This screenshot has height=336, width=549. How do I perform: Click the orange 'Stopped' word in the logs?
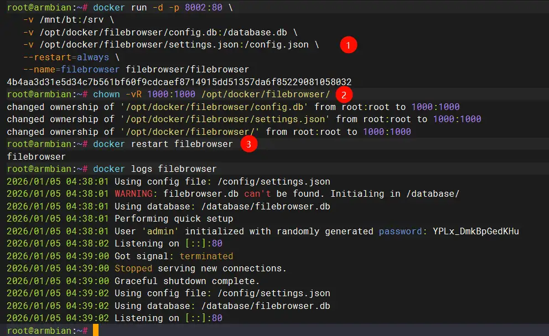click(133, 268)
